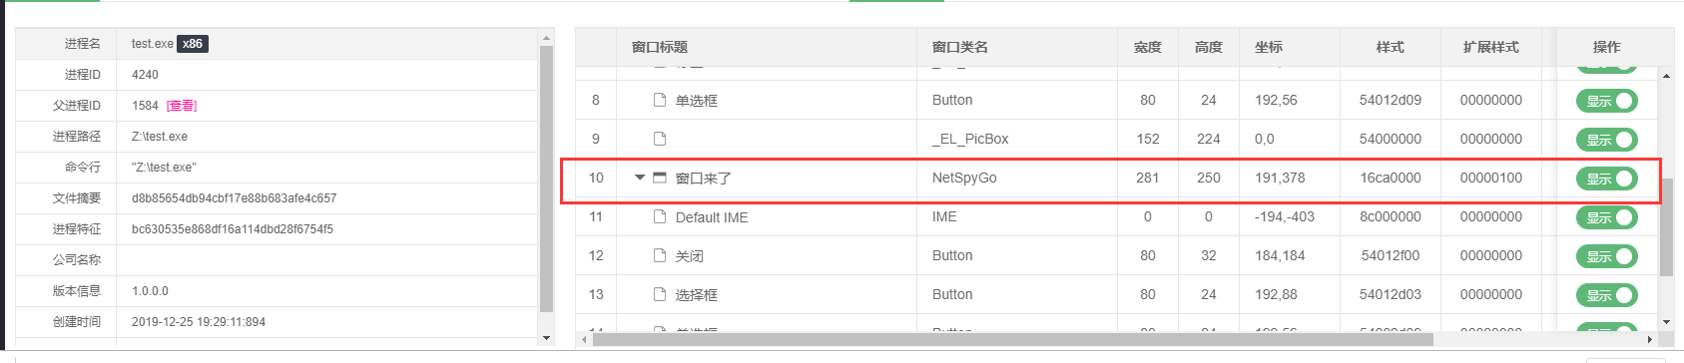The height and width of the screenshot is (363, 1684).
Task: Click the right arrow of horizontal scrollbar
Action: (1648, 339)
